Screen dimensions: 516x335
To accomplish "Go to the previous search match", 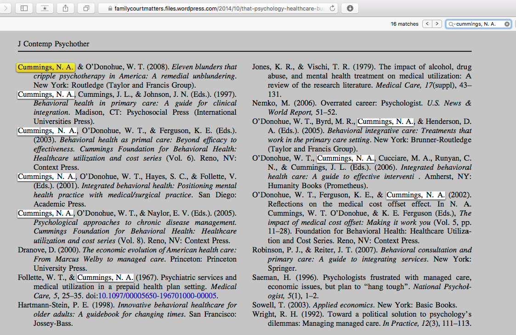I will (x=427, y=24).
